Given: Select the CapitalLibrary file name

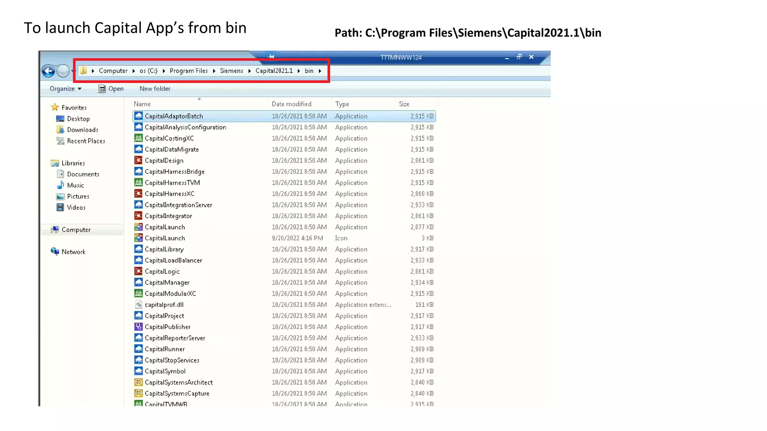Looking at the screenshot, I should click(164, 249).
